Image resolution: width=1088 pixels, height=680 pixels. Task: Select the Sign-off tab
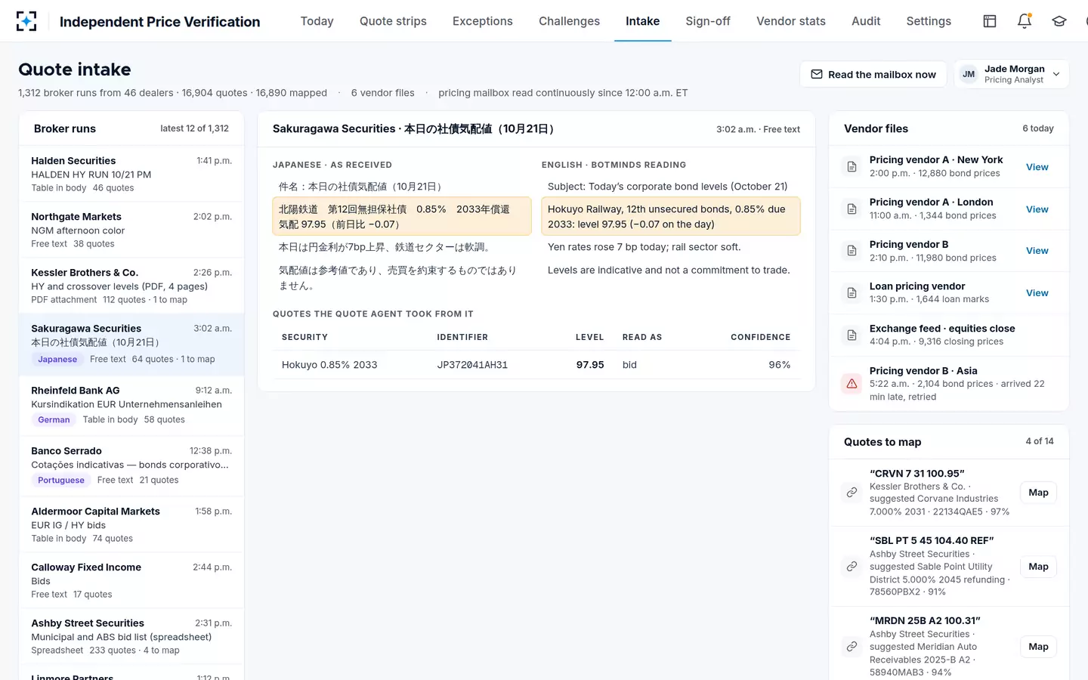tap(708, 21)
